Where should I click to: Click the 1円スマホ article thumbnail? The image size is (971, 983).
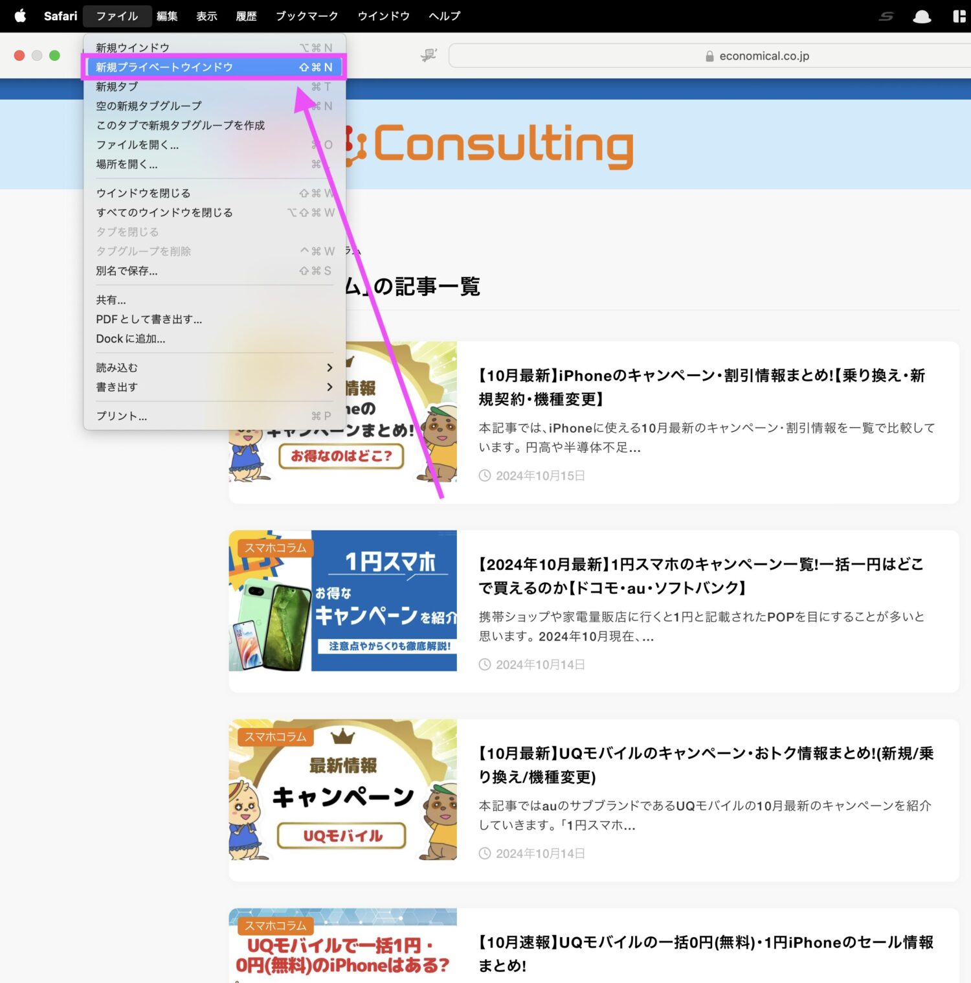click(x=342, y=601)
